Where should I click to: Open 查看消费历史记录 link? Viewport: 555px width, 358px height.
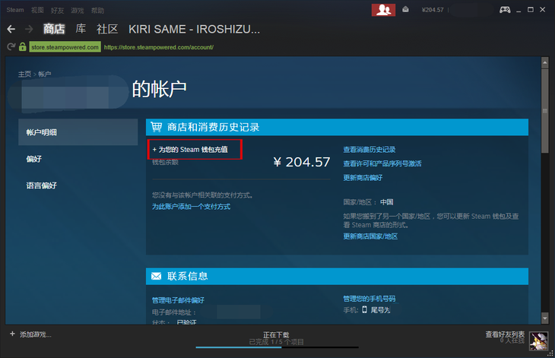tap(369, 149)
